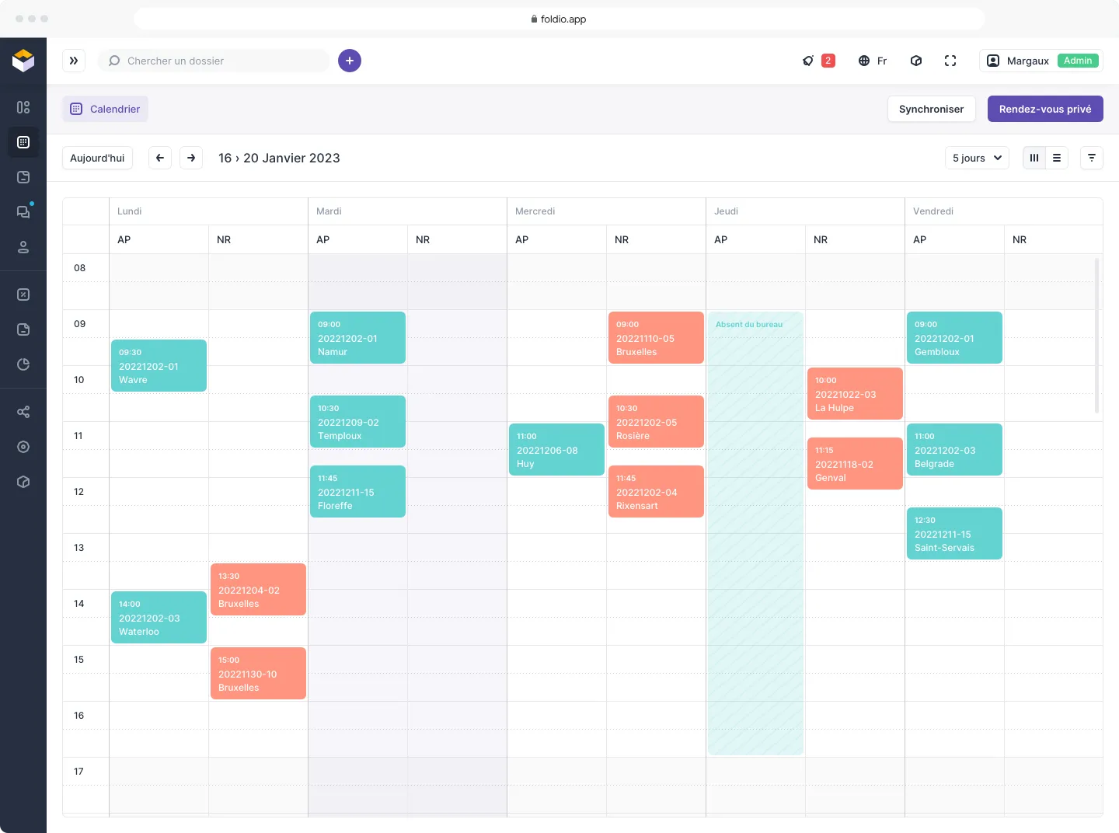Open the 11:45 Rixensart appointment
1119x833 pixels.
pos(656,491)
